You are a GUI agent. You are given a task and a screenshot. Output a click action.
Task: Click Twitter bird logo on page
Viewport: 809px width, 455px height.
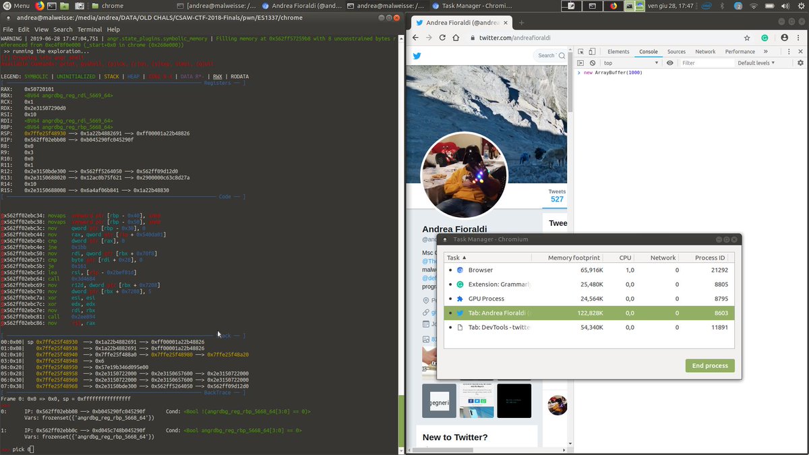417,55
